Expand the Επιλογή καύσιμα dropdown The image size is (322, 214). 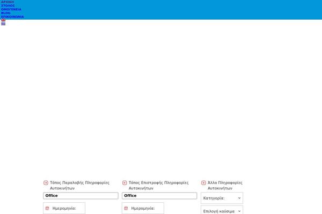[222, 210]
